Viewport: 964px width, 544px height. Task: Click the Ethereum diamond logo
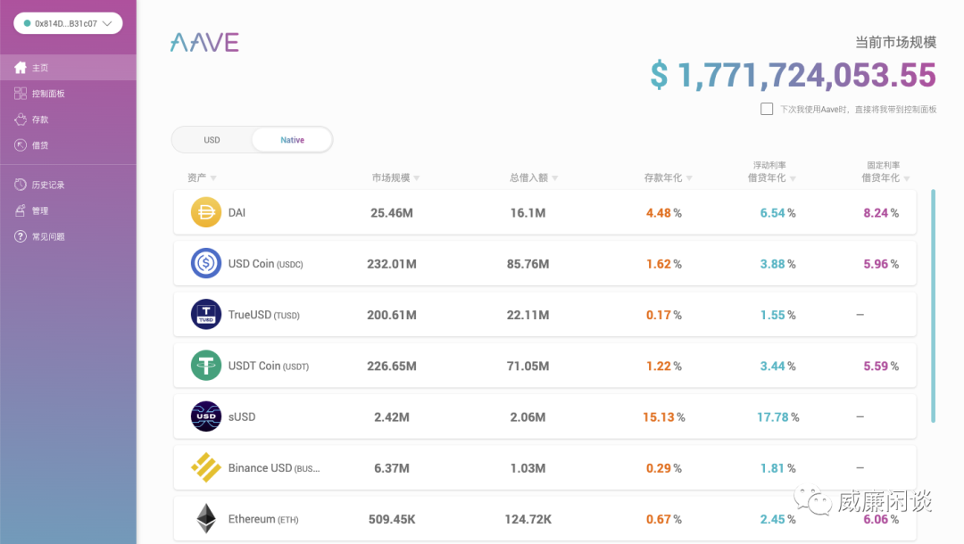click(x=206, y=518)
